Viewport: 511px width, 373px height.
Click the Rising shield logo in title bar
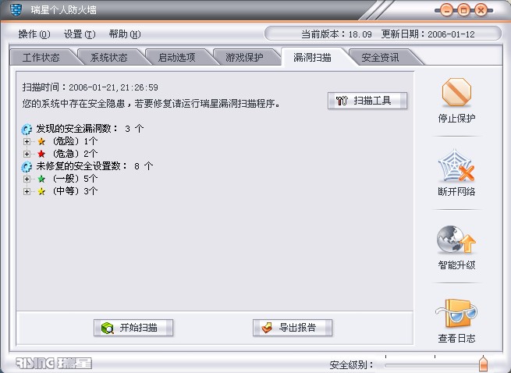point(16,10)
